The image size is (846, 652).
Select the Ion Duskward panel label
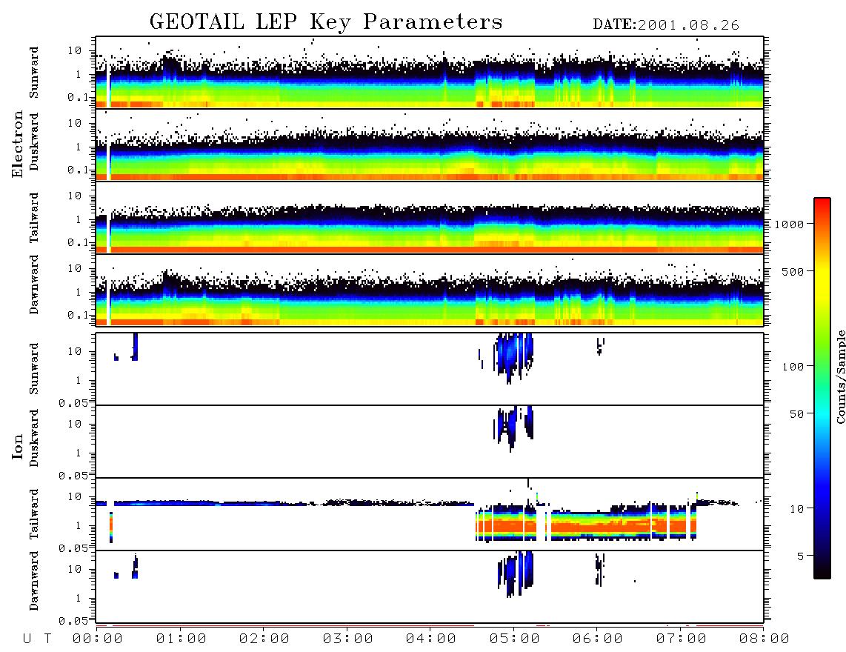coord(34,439)
